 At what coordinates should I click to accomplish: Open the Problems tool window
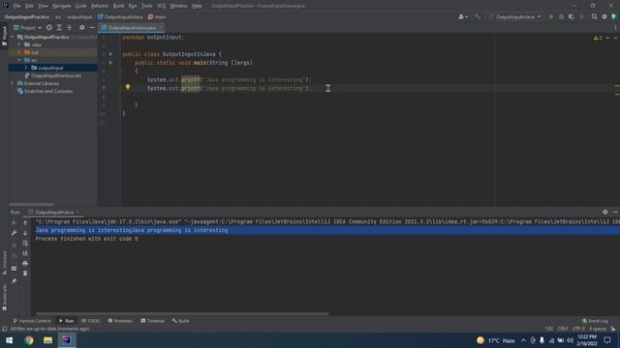point(120,321)
